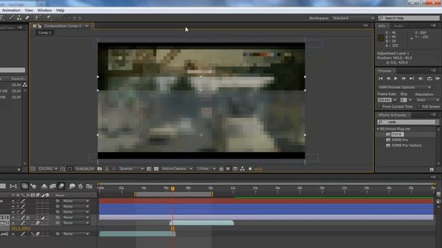Click the Frame Blending timeline icon
The width and height of the screenshot is (442, 248).
tap(52, 186)
